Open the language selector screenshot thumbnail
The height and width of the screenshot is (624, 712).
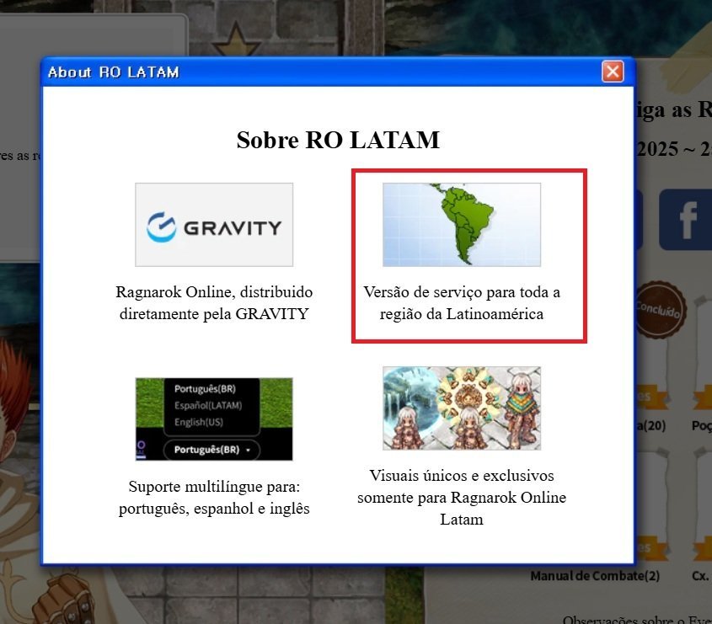tap(214, 419)
